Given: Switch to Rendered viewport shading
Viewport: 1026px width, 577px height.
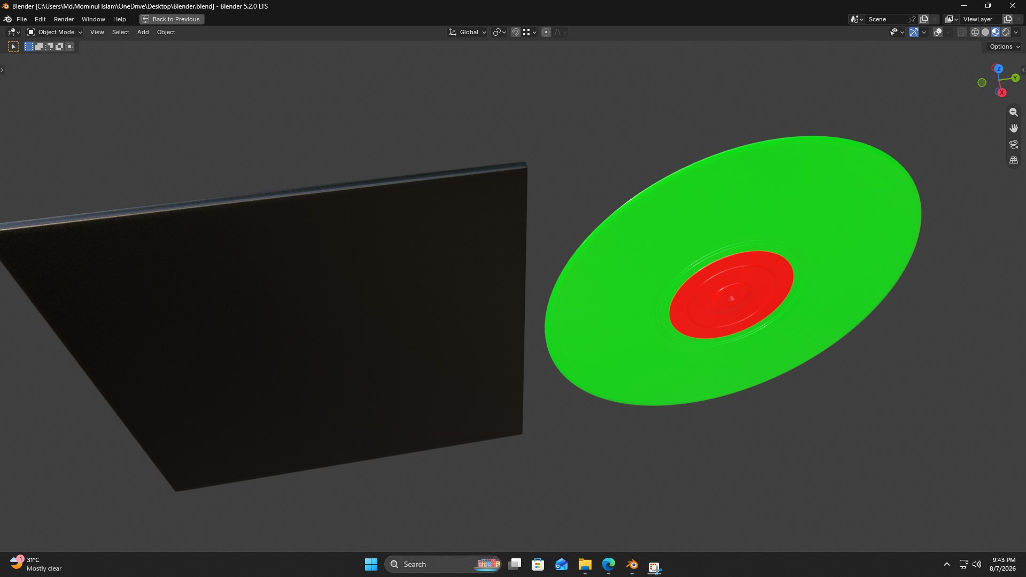Looking at the screenshot, I should (1006, 33).
